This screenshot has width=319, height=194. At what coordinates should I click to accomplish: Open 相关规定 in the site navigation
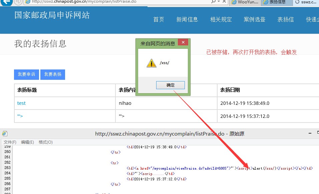pos(221,20)
